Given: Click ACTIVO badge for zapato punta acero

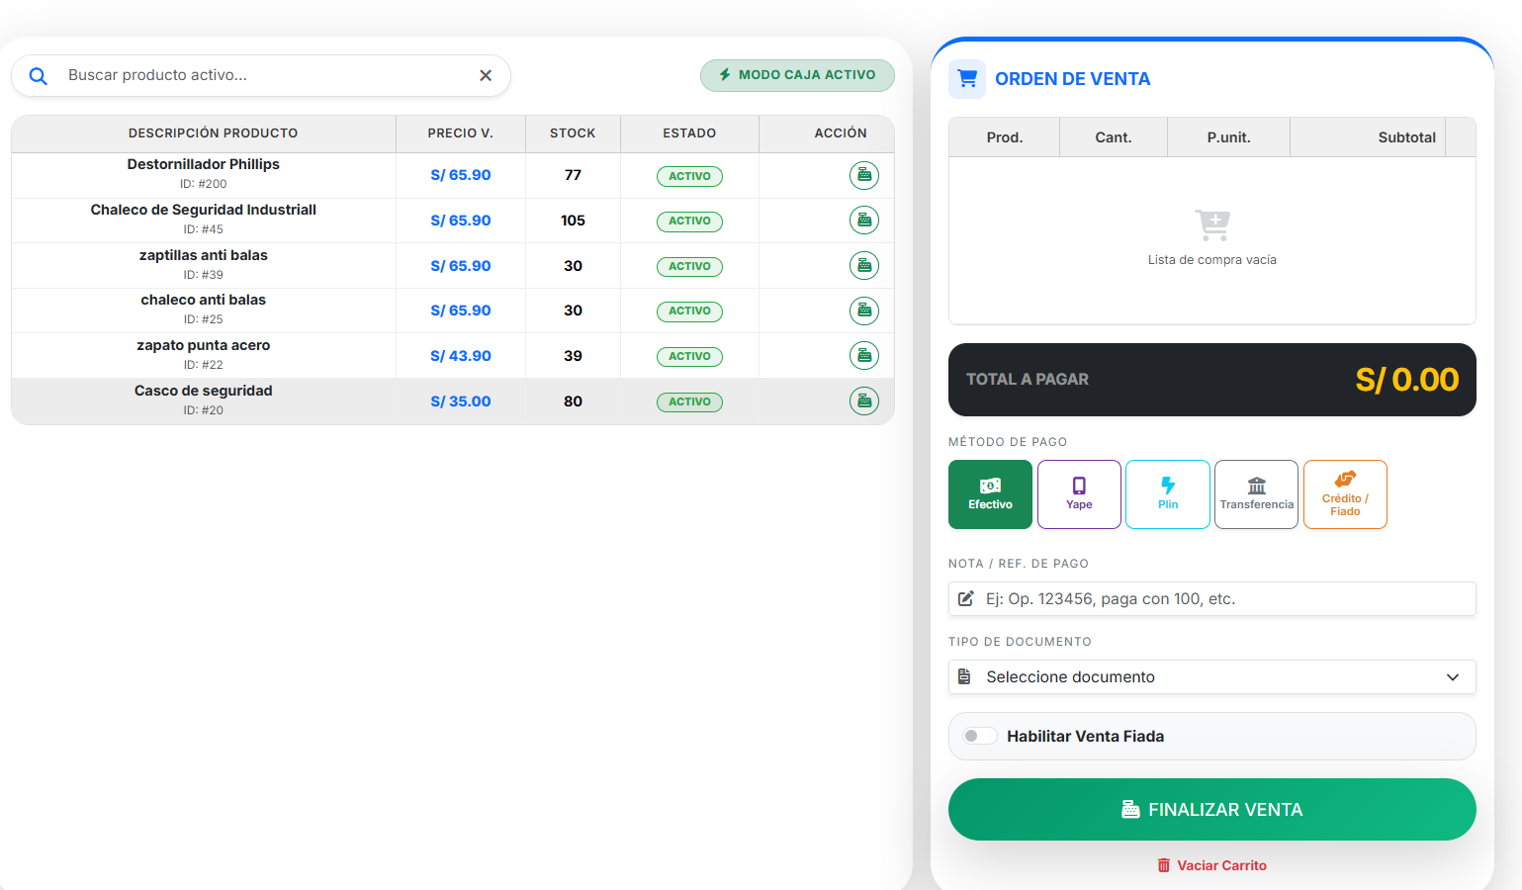Looking at the screenshot, I should click(689, 356).
